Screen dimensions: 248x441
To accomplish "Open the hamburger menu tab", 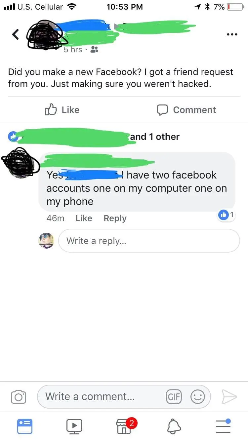I will click(224, 426).
